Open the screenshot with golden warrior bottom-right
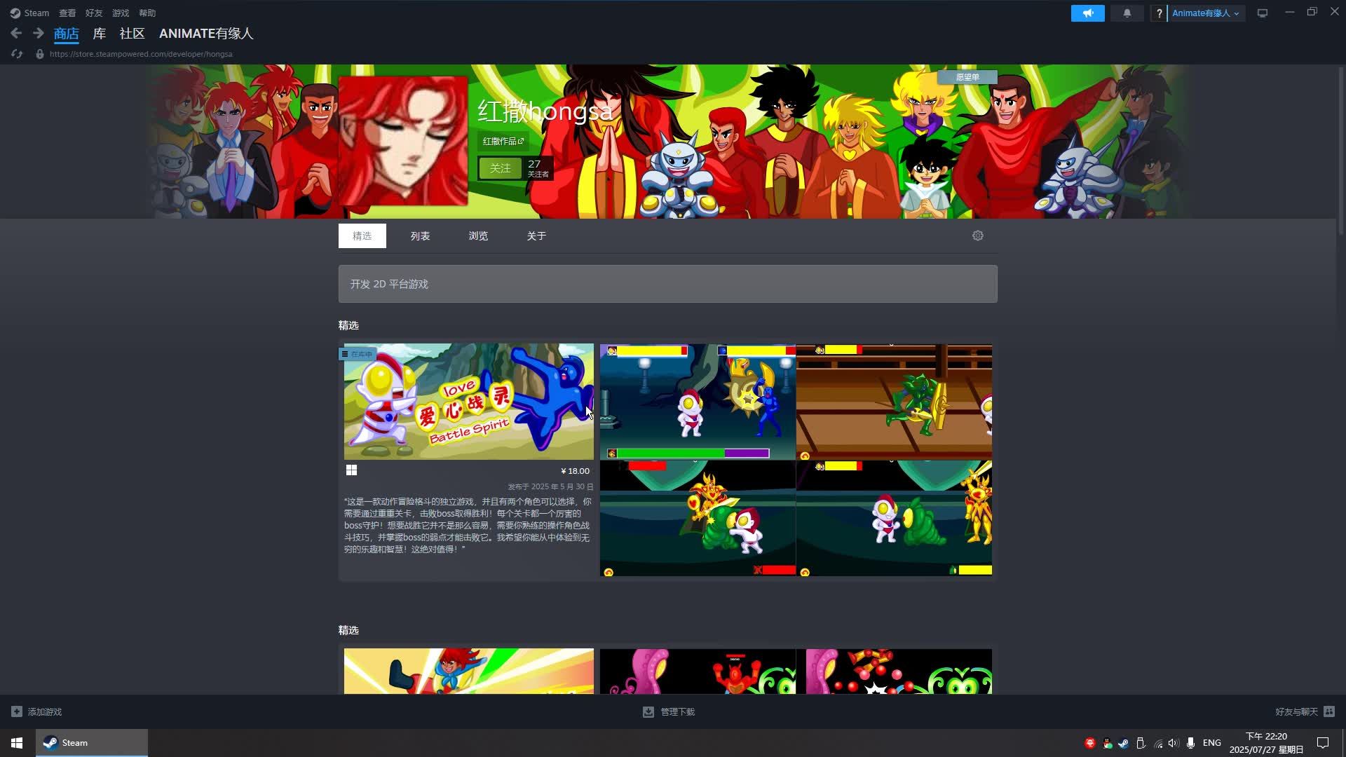 pos(894,519)
